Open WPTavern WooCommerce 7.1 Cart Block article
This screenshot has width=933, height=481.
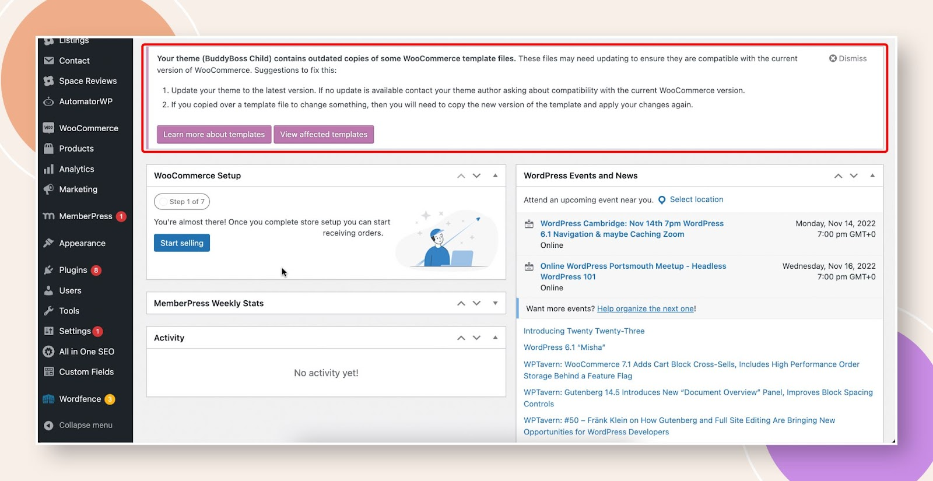click(692, 370)
